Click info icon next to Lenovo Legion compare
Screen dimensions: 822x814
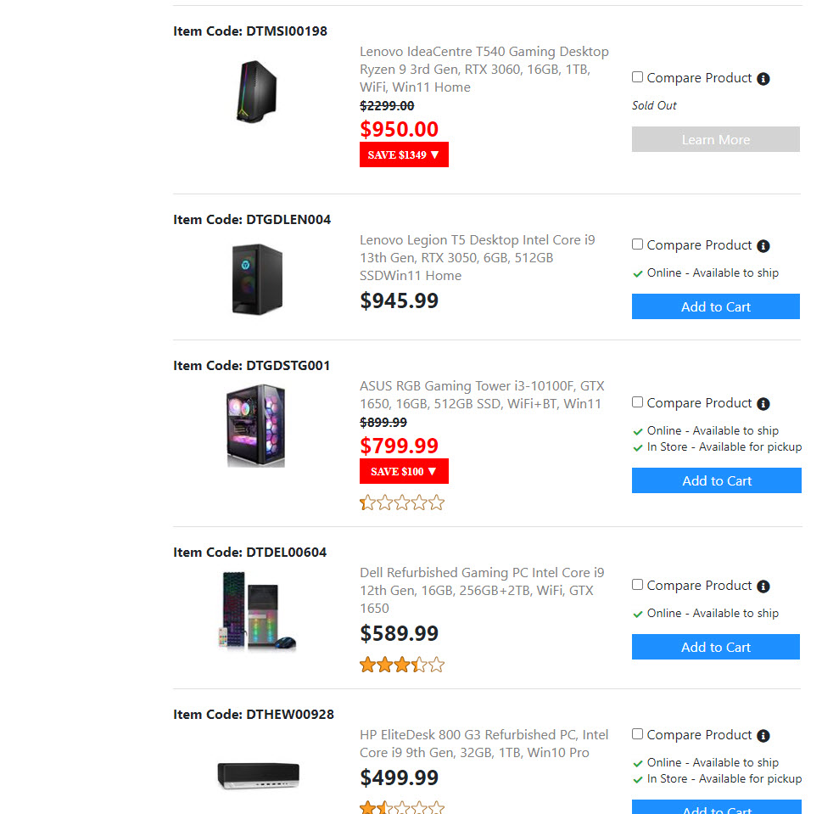pyautogui.click(x=763, y=246)
